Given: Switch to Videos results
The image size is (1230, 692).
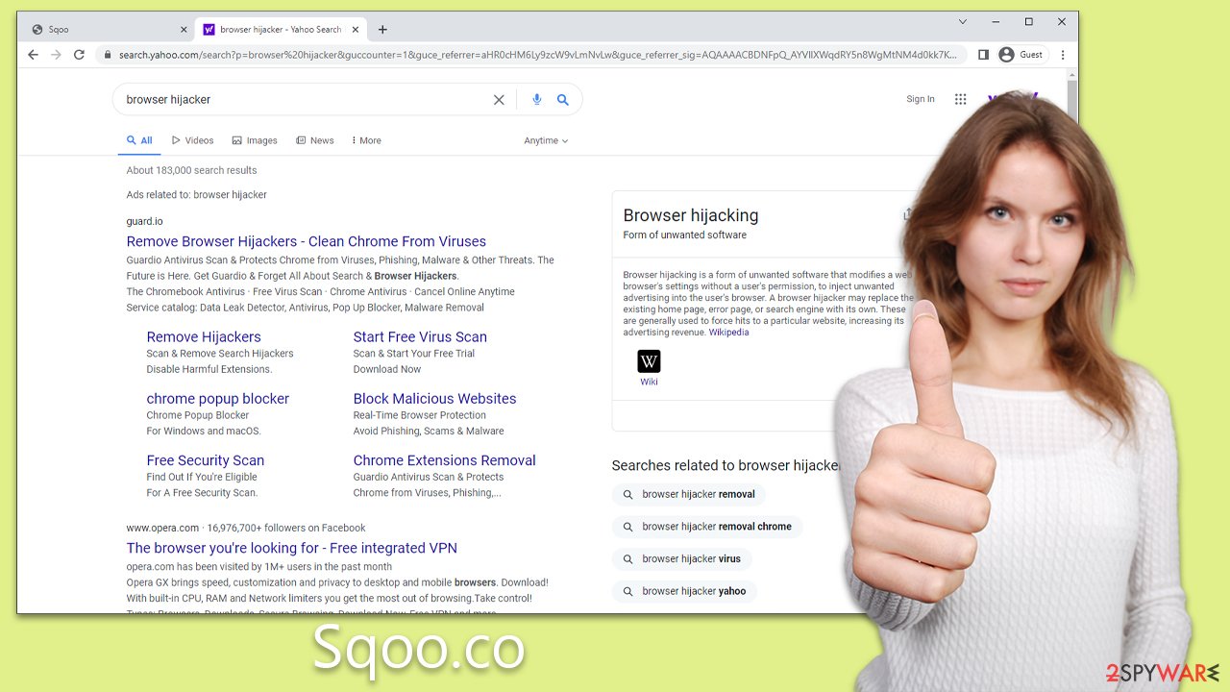Looking at the screenshot, I should click(192, 140).
